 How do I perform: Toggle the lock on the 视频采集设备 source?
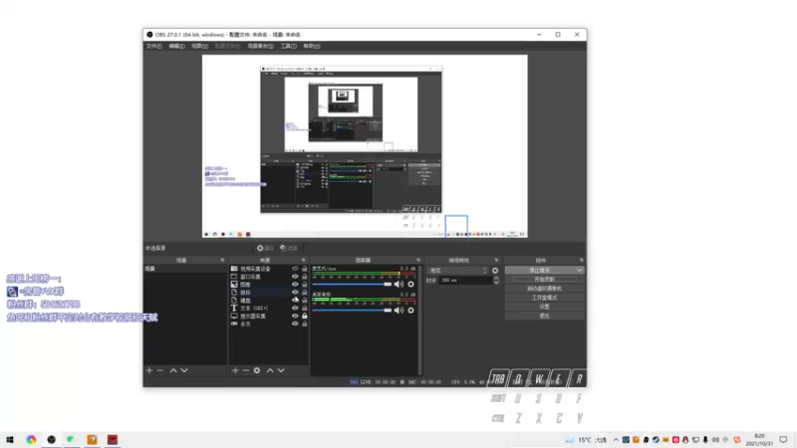(305, 269)
